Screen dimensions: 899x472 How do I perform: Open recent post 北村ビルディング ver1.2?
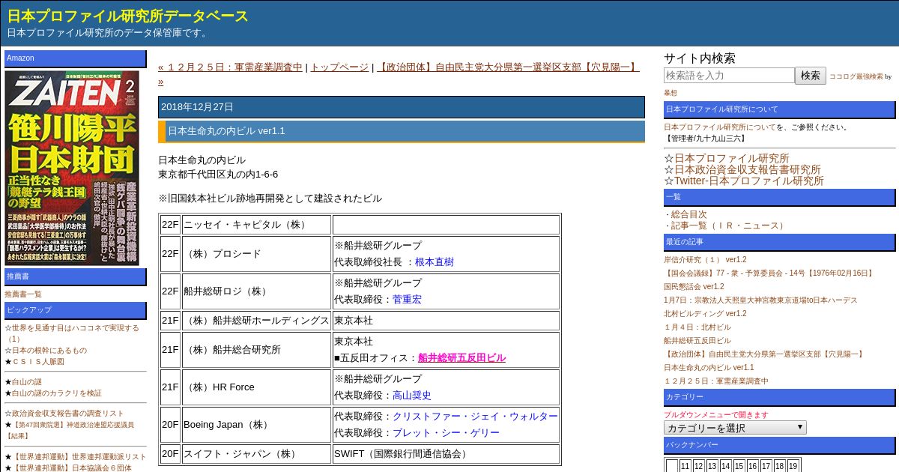[705, 313]
